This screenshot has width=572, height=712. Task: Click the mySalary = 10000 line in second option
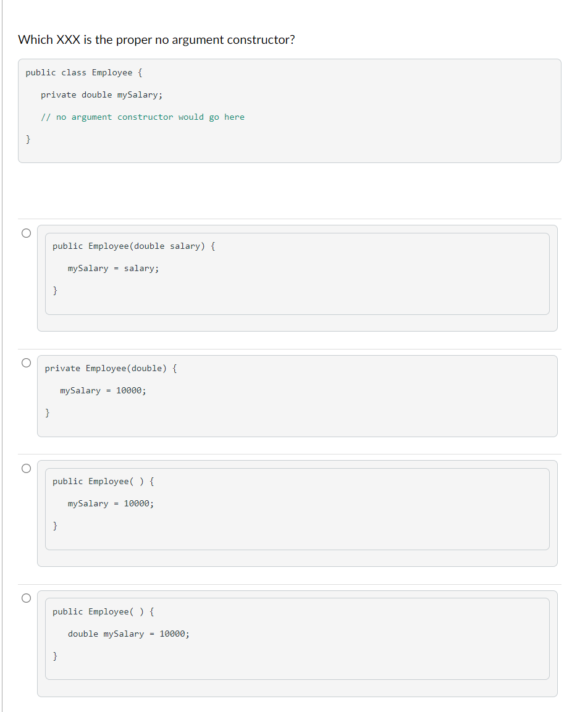103,390
